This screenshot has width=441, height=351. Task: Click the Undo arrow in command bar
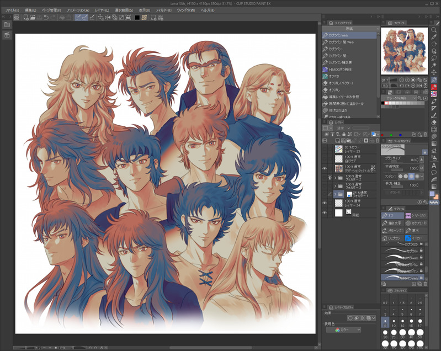[46, 18]
